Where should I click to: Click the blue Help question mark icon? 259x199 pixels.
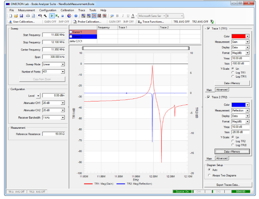click(76, 16)
